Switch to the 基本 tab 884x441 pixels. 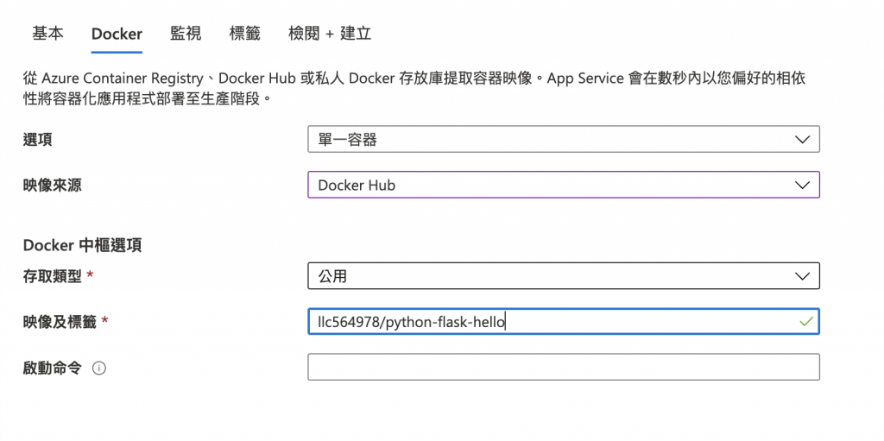[x=48, y=34]
